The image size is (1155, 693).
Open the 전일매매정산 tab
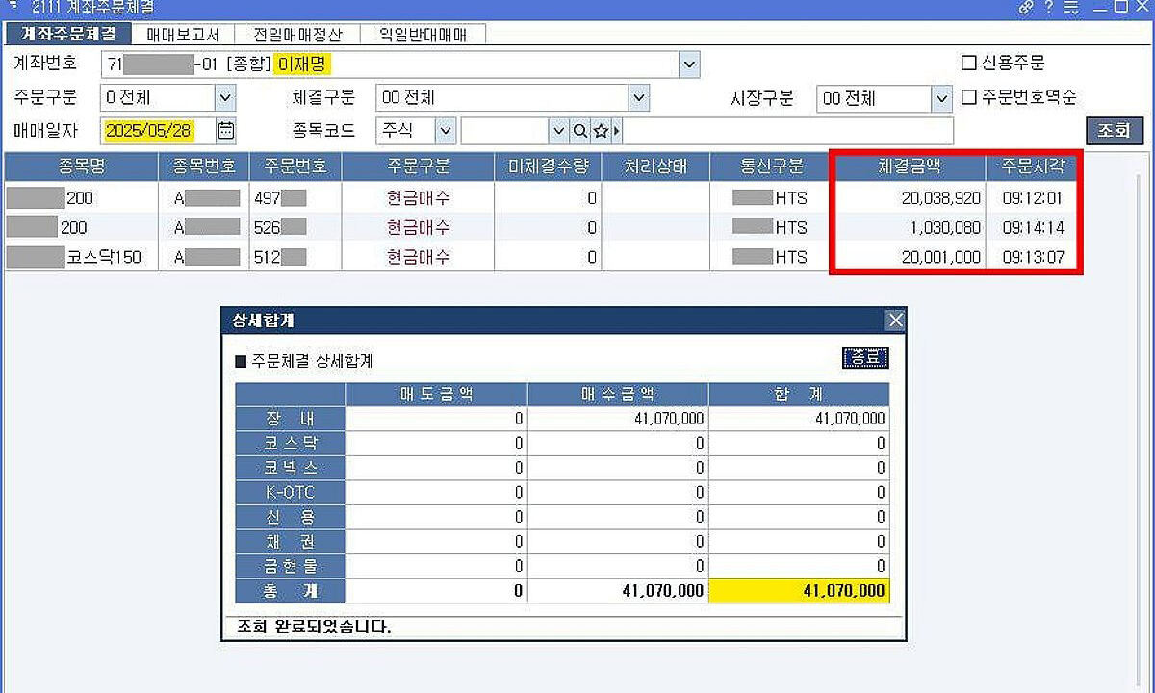297,35
